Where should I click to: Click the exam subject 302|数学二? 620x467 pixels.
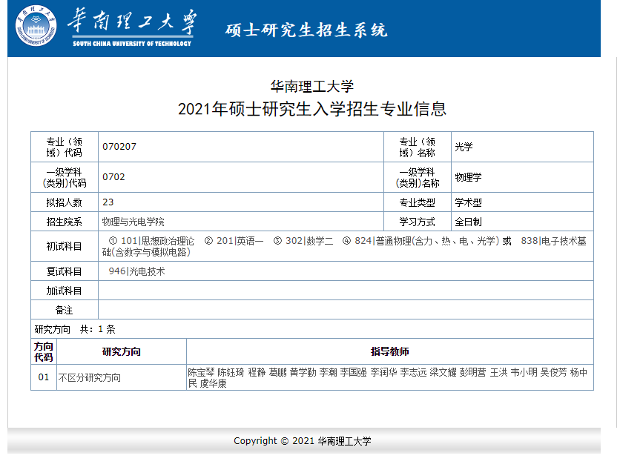pyautogui.click(x=309, y=241)
